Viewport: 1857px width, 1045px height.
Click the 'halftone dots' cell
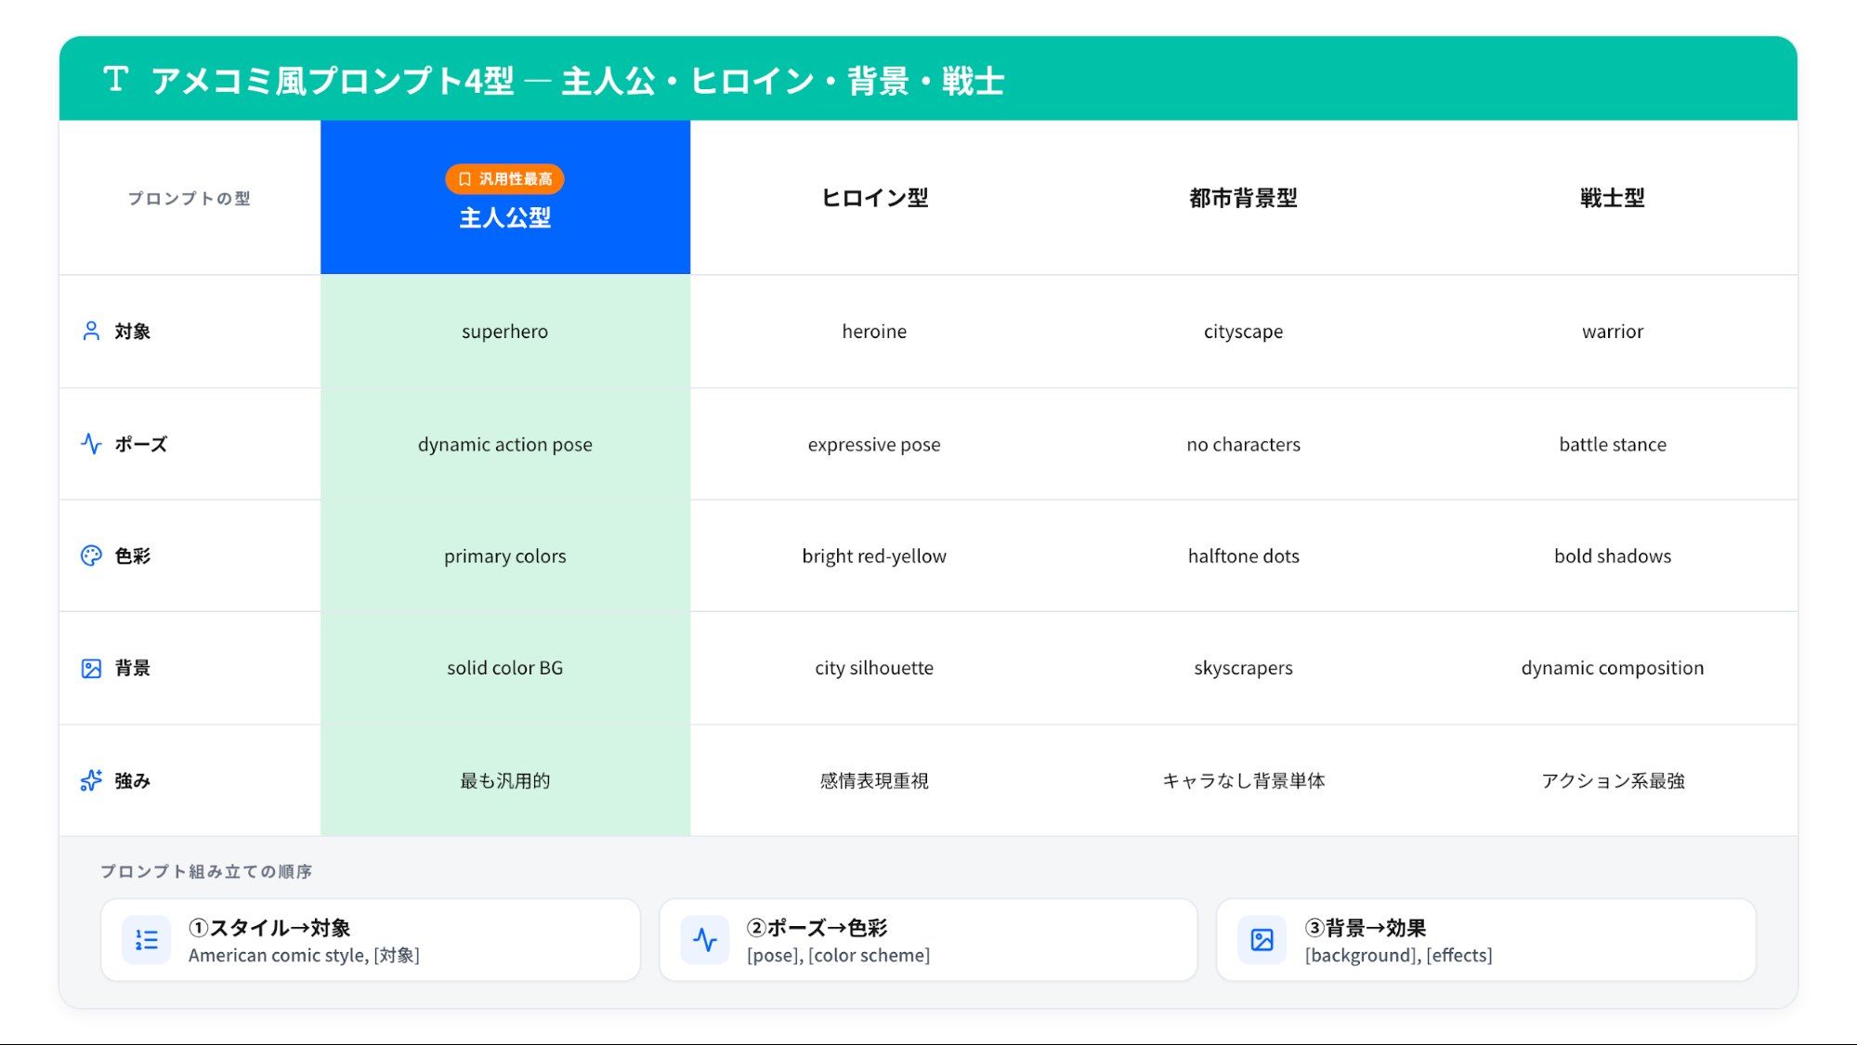[x=1243, y=555]
